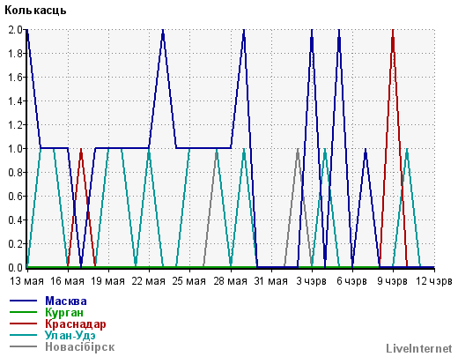This screenshot has width=458, height=357.
Task: Click the 3 чэрв date label
Action: click(x=311, y=281)
